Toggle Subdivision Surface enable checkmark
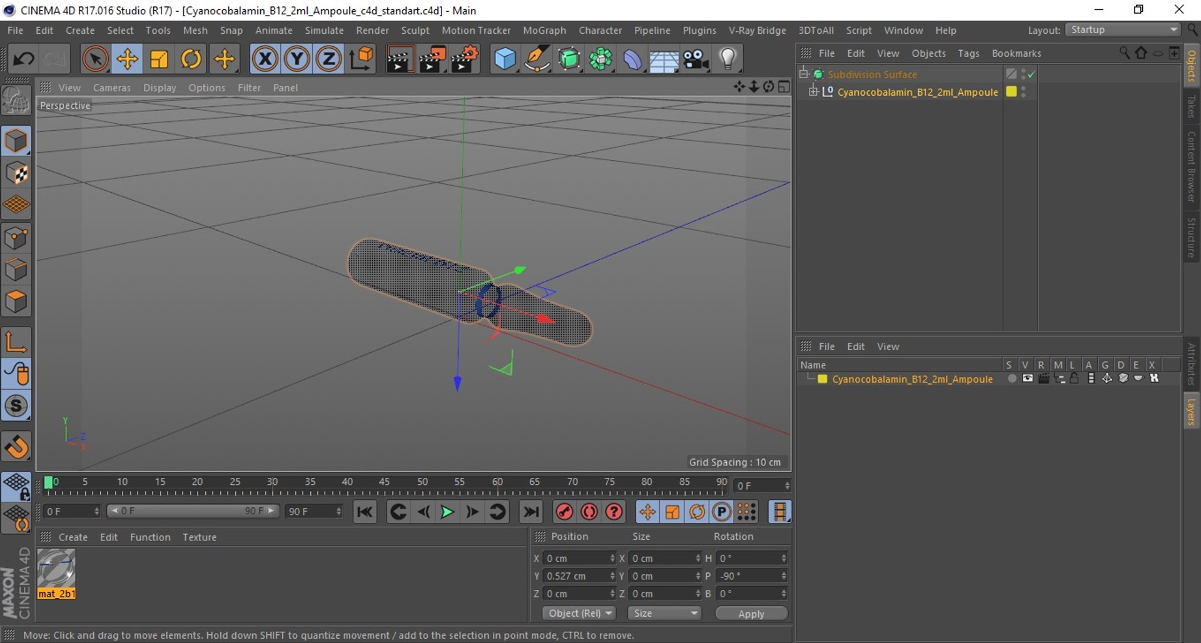 [1031, 74]
